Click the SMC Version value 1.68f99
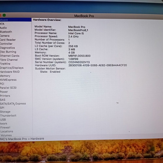This screenshot has height=163, width=163. tap(73, 59)
